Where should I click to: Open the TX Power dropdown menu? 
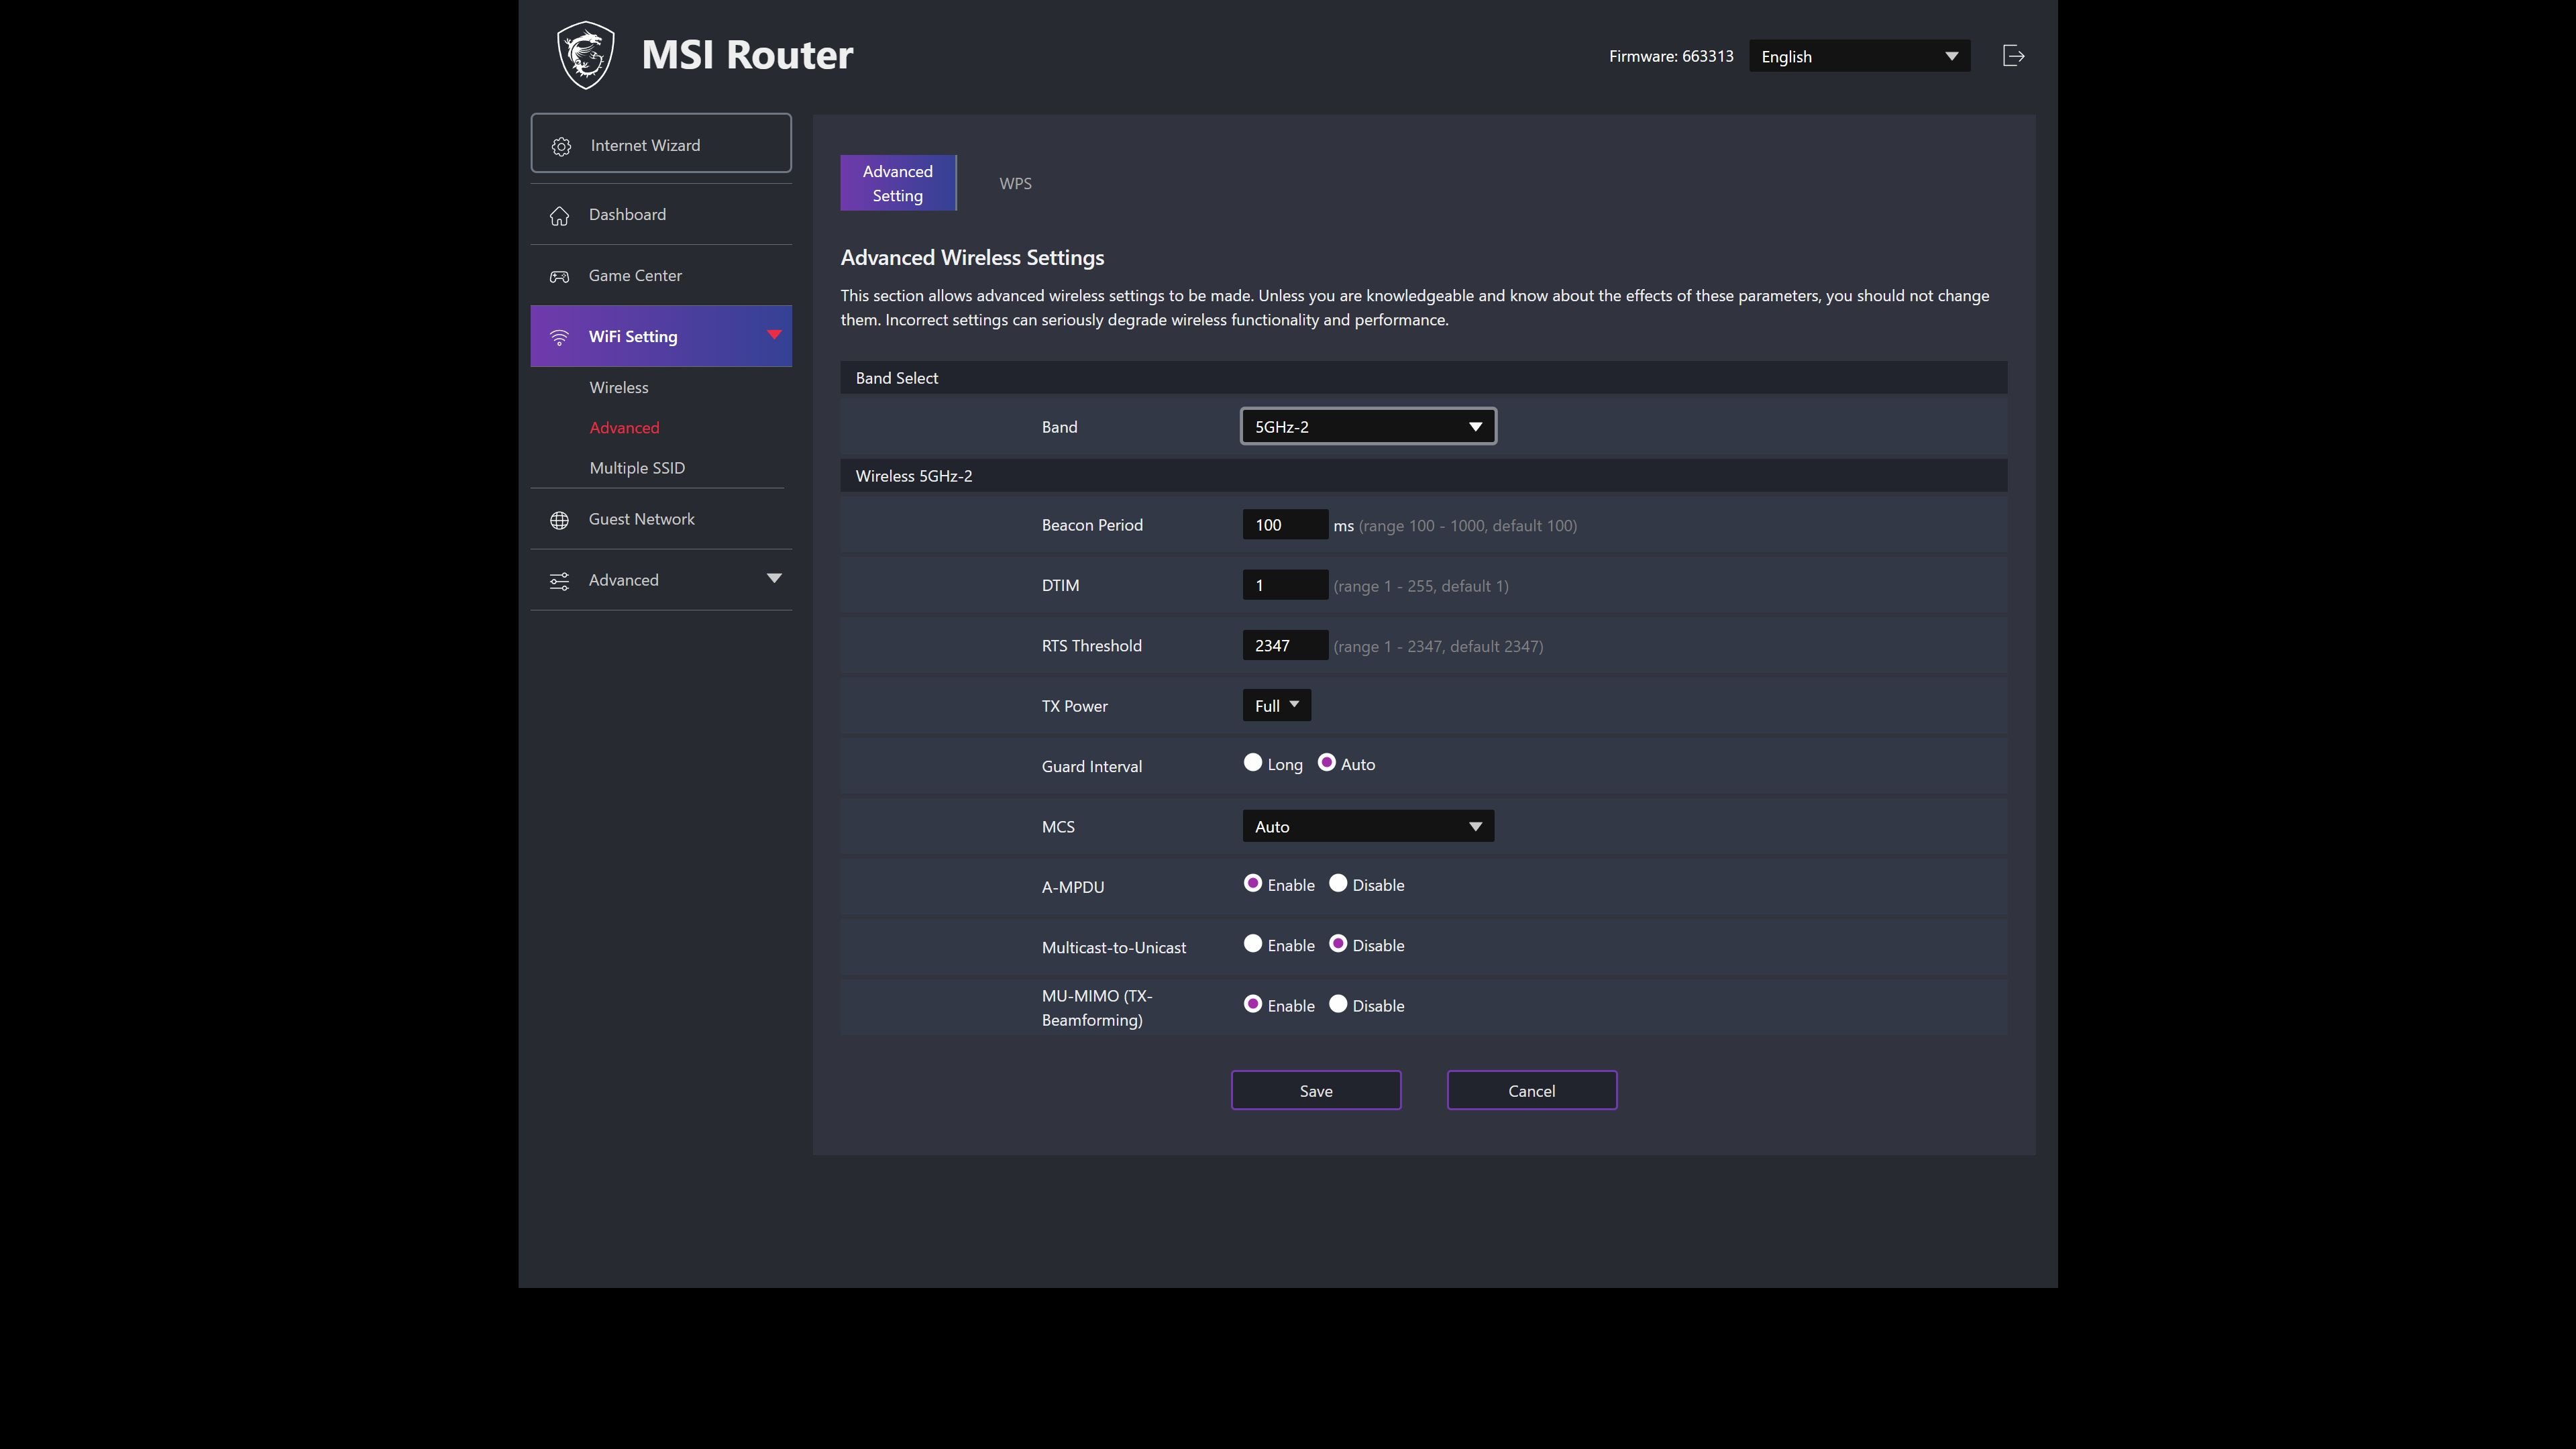click(1274, 704)
